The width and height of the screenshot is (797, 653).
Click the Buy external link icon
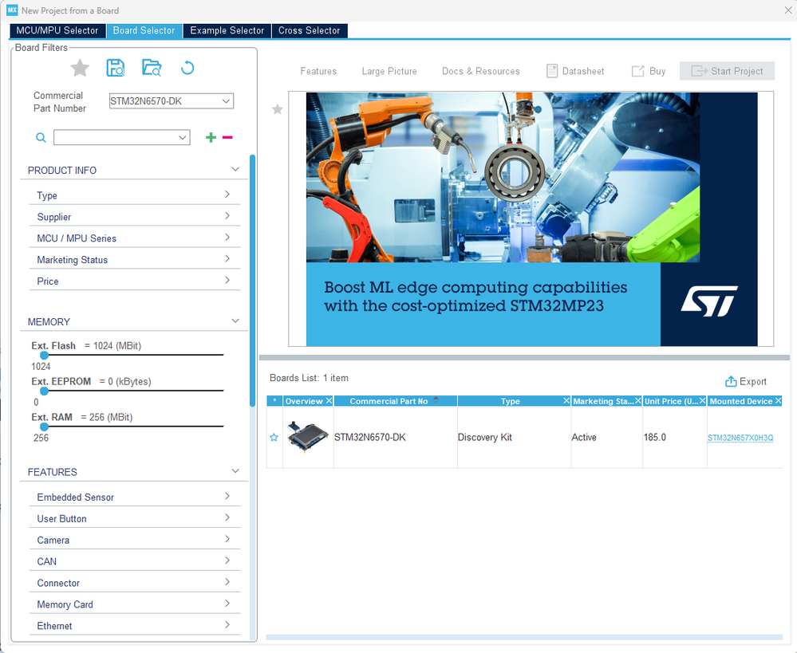637,71
